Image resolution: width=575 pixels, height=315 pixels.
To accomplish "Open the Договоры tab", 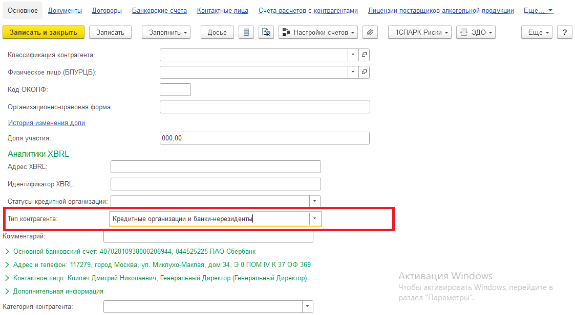I will point(107,10).
